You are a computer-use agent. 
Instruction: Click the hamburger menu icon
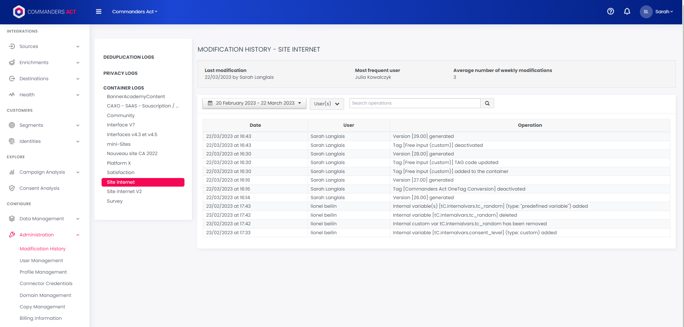click(x=99, y=12)
